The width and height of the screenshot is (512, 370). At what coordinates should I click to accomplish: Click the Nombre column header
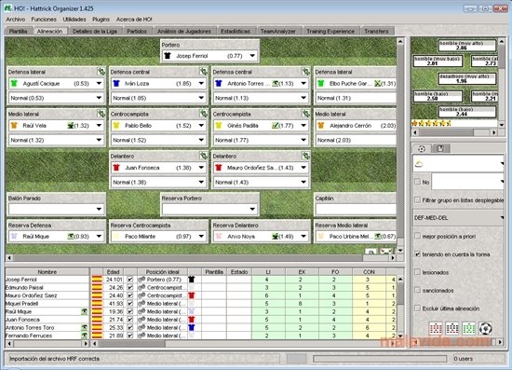coord(47,272)
